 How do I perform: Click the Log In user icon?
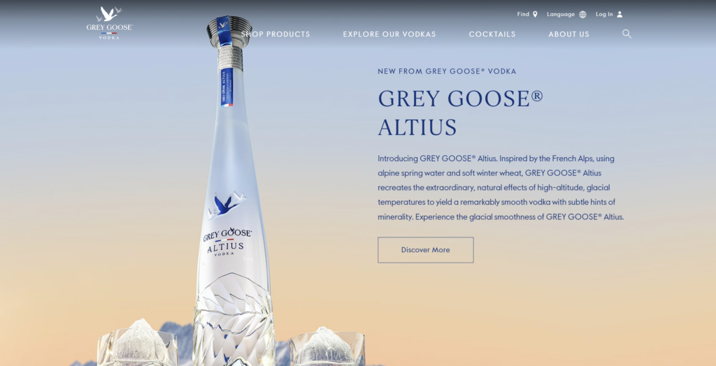(620, 14)
